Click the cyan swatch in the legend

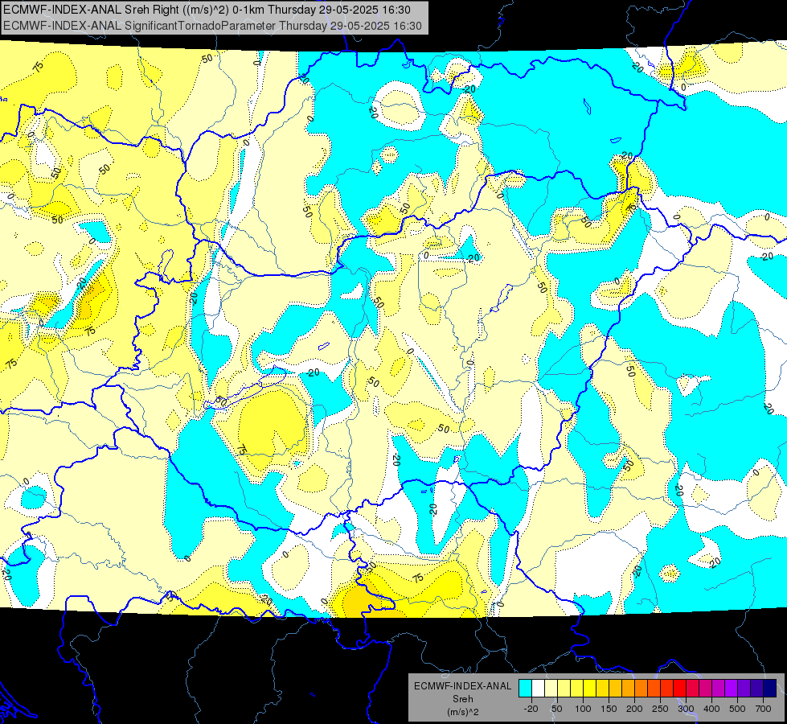tap(525, 688)
